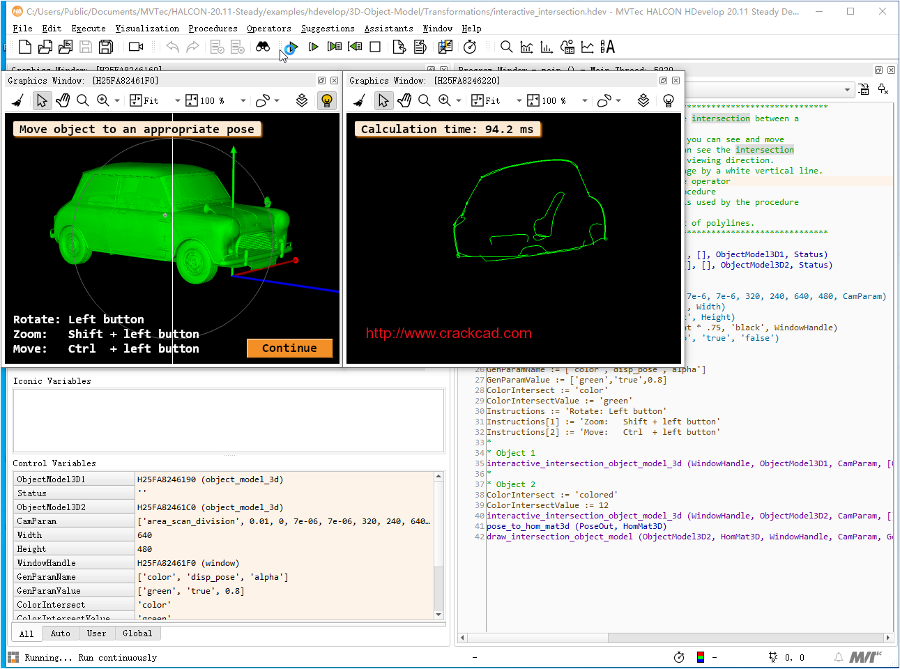Open 100 % dropdown in left graphics window
The height and width of the screenshot is (669, 900).
243,101
